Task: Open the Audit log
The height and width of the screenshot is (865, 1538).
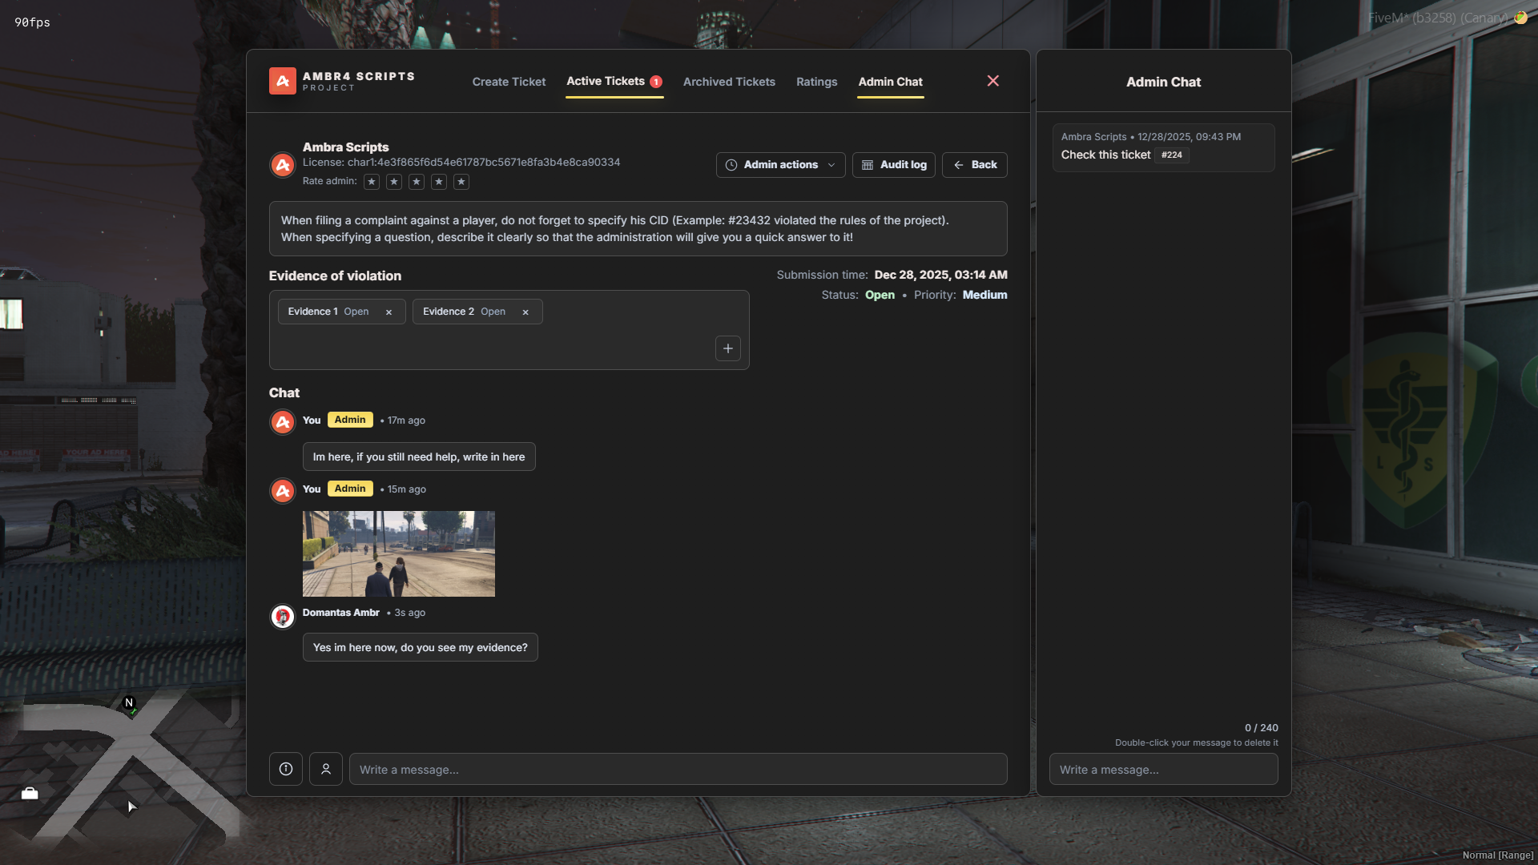Action: 893,165
